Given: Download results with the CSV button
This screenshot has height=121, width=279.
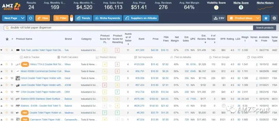Looking at the screenshot, I should point(219,18).
